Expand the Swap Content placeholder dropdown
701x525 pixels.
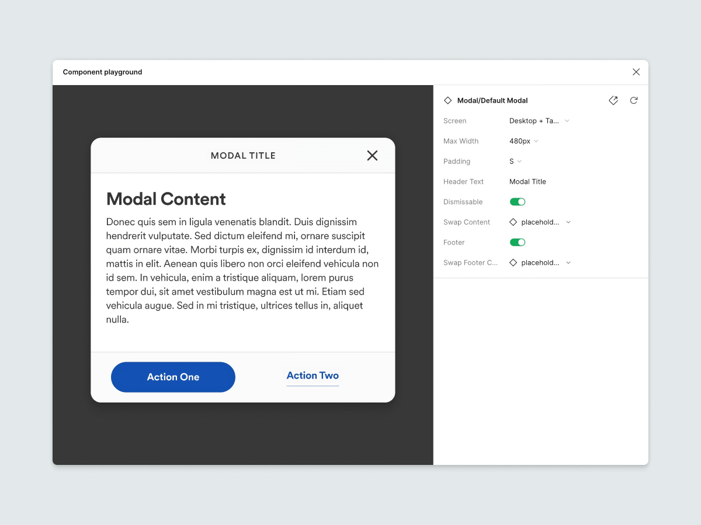click(x=568, y=222)
